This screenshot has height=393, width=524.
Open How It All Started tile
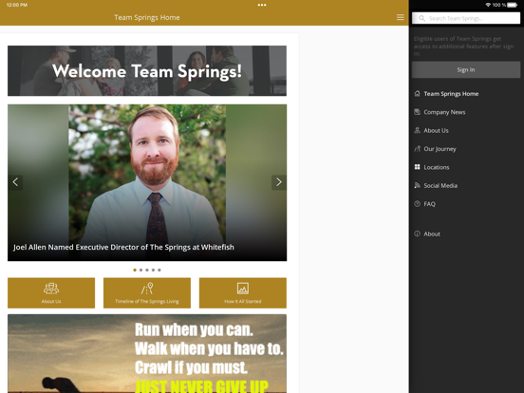tap(243, 292)
